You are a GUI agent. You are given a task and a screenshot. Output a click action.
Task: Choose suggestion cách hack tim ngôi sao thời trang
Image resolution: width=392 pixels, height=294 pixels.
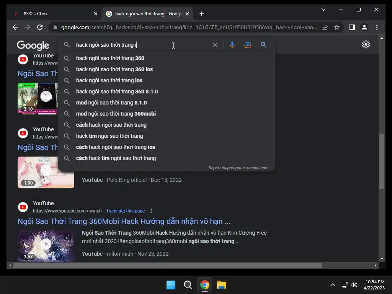coord(166,158)
